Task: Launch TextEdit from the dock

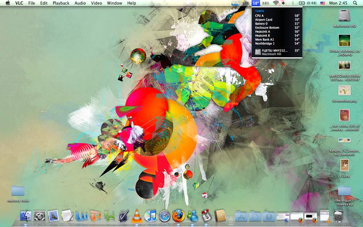Action: click(x=68, y=216)
